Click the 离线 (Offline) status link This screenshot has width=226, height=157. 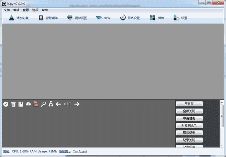pyautogui.click(x=6, y=151)
